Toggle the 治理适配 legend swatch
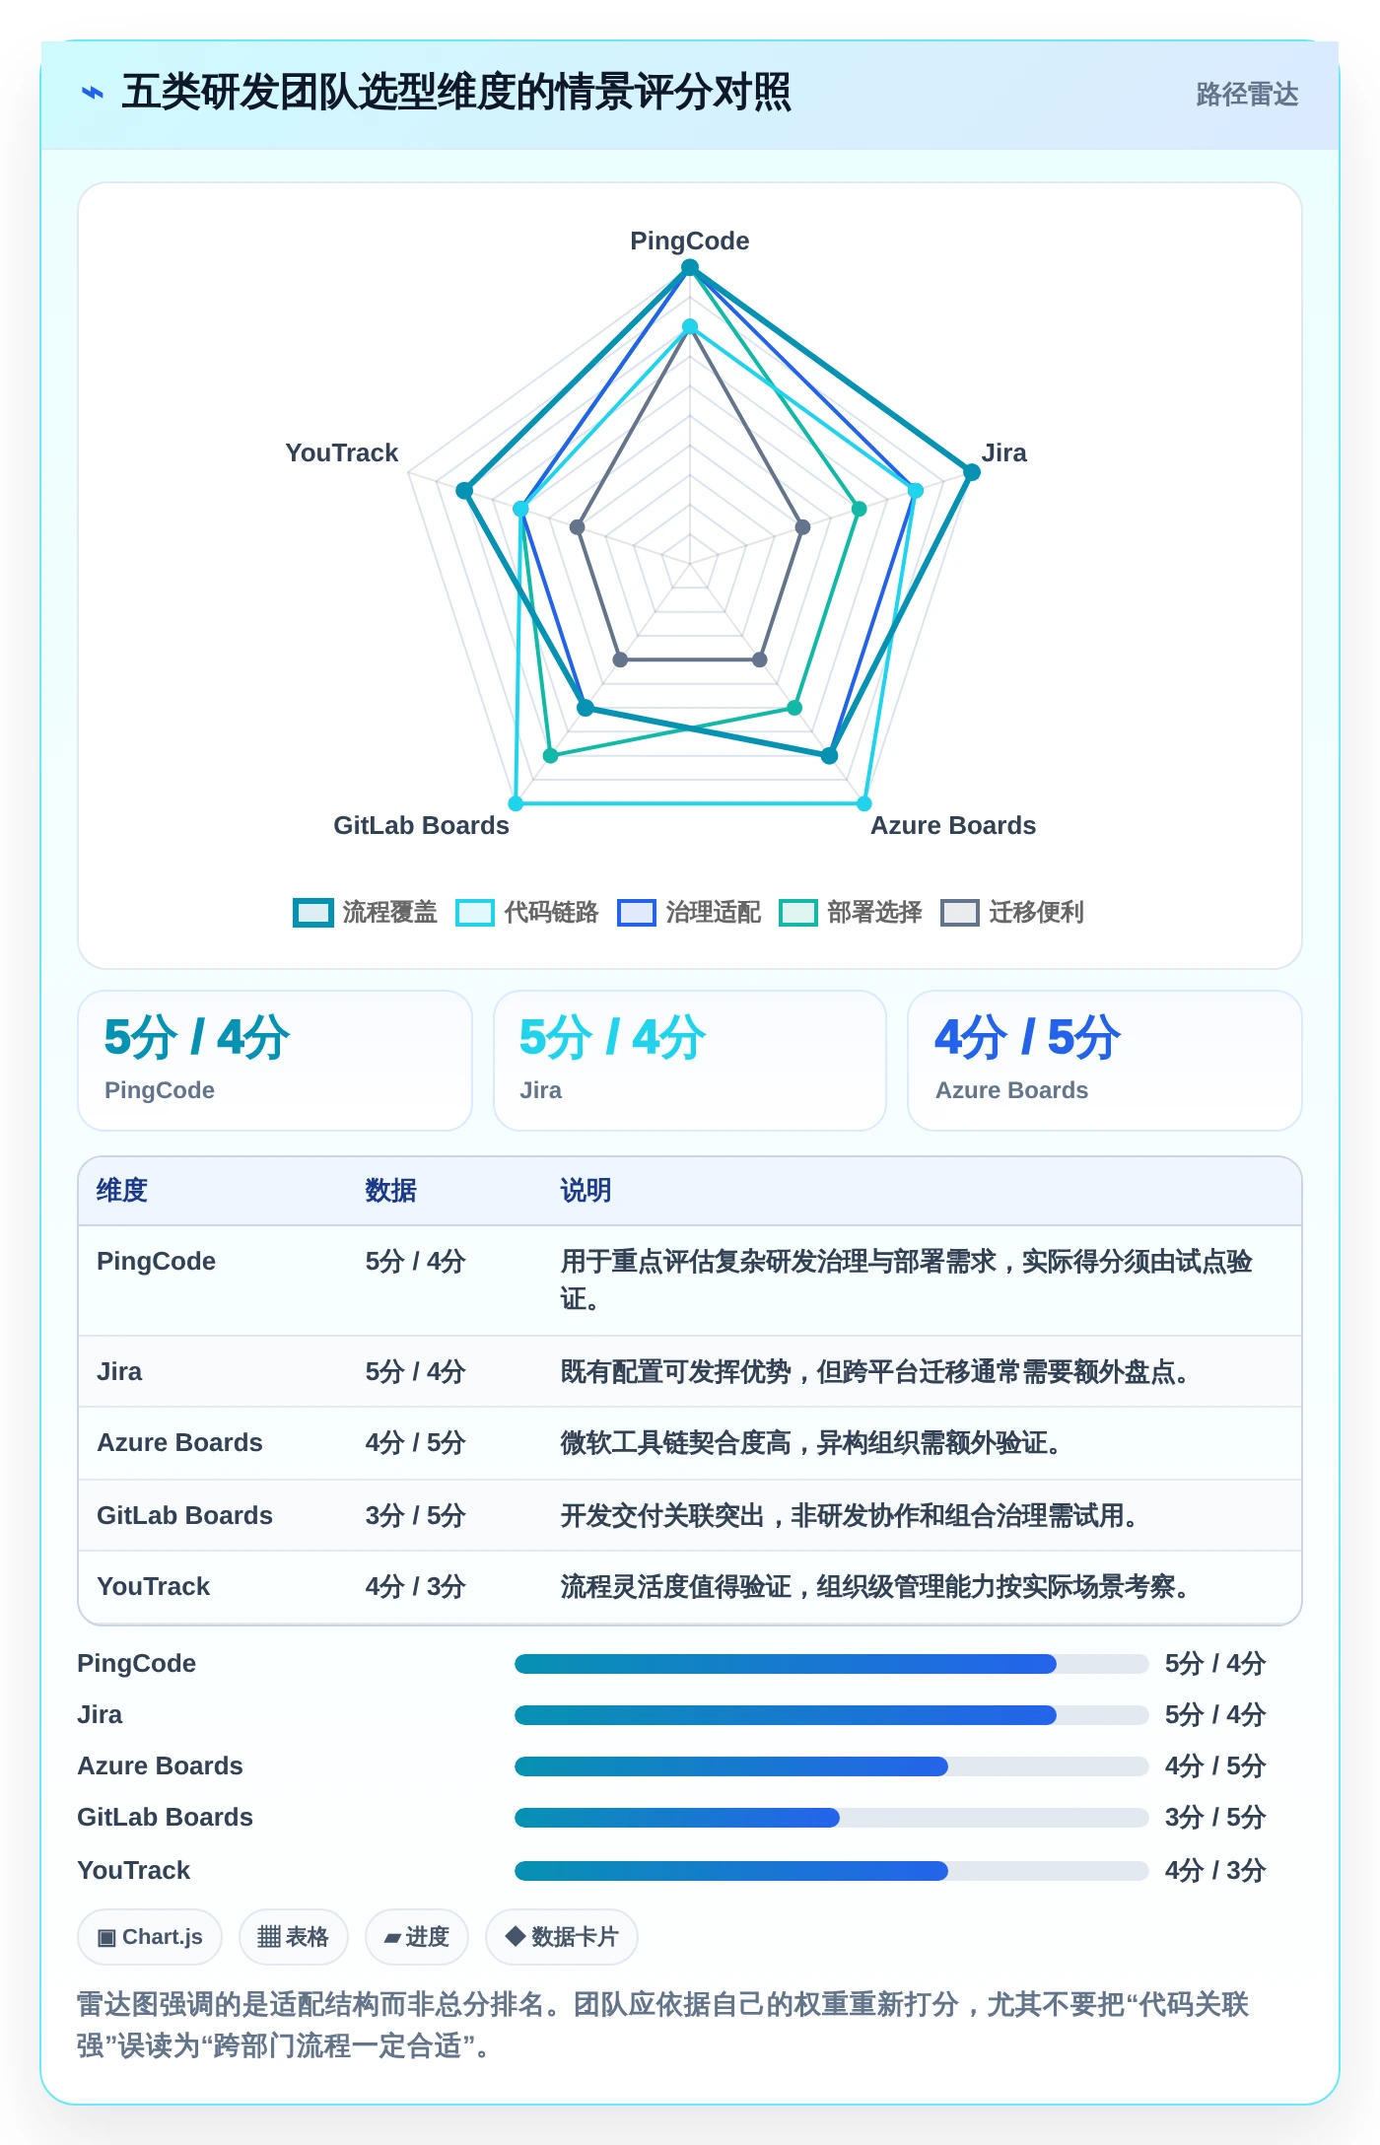The height and width of the screenshot is (2145, 1380). [637, 913]
